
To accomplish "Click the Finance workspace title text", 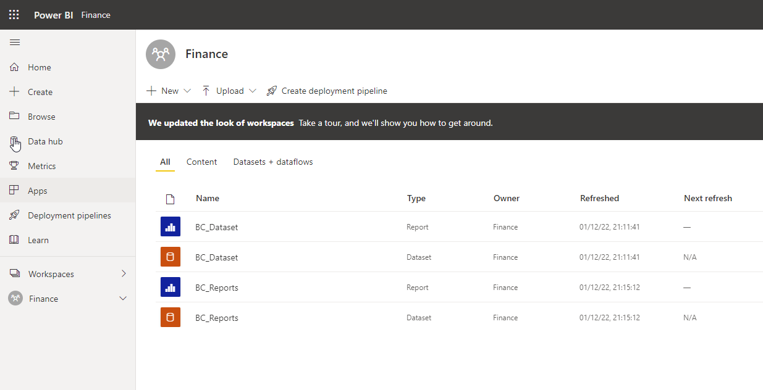I will tap(207, 54).
